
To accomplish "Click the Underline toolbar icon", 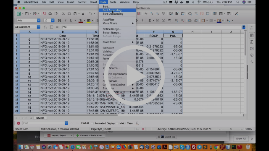I will coord(71,21).
